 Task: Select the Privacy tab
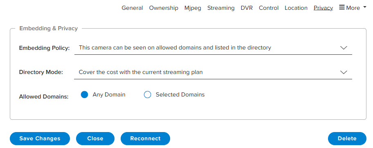point(323,8)
